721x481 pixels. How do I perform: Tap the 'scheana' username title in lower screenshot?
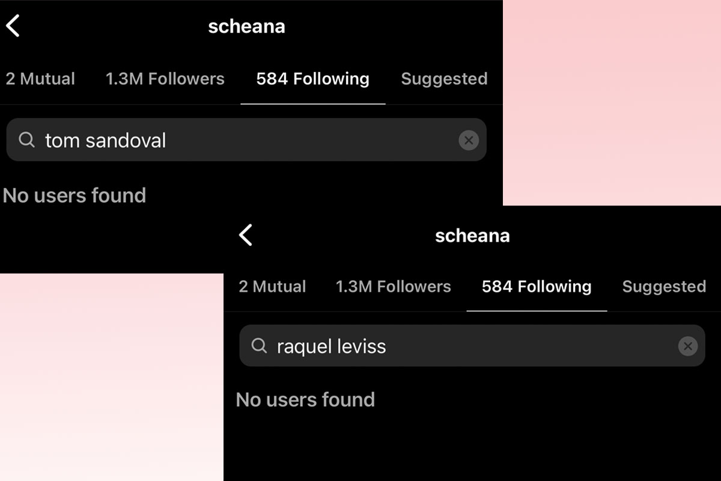[472, 236]
